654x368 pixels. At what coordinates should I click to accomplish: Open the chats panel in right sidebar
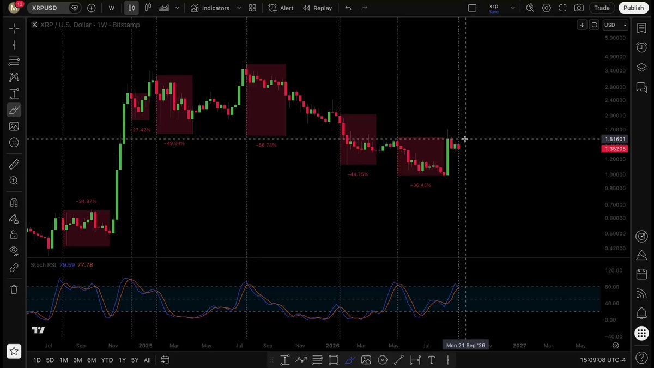point(641,87)
